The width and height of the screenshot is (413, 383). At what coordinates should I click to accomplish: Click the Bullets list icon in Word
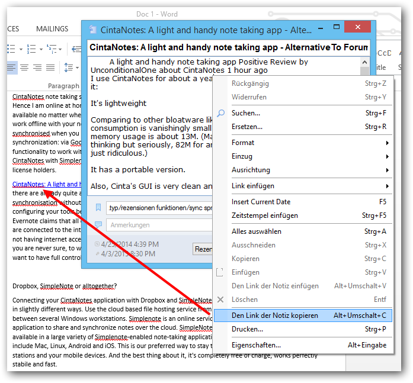pos(11,49)
